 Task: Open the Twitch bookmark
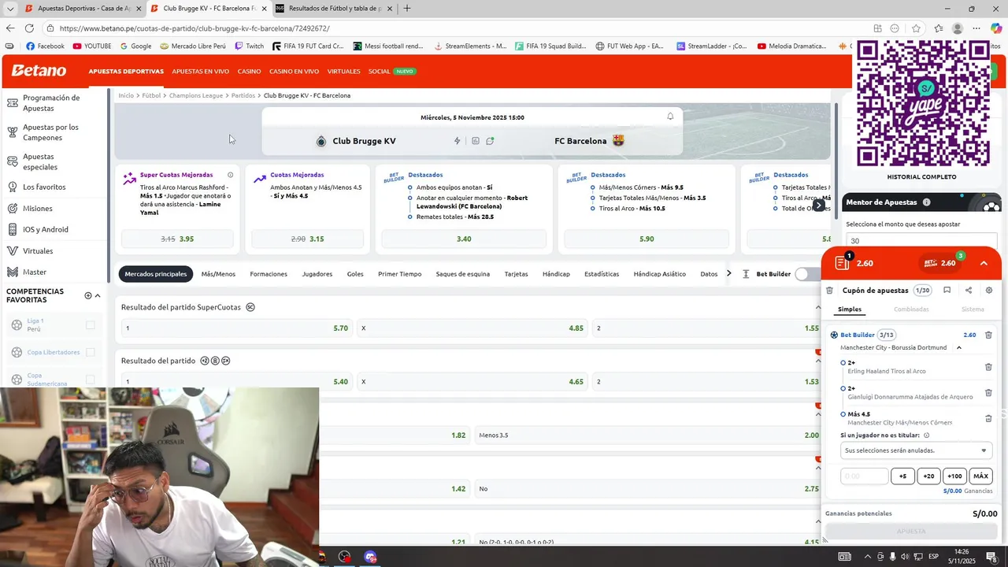coord(250,46)
